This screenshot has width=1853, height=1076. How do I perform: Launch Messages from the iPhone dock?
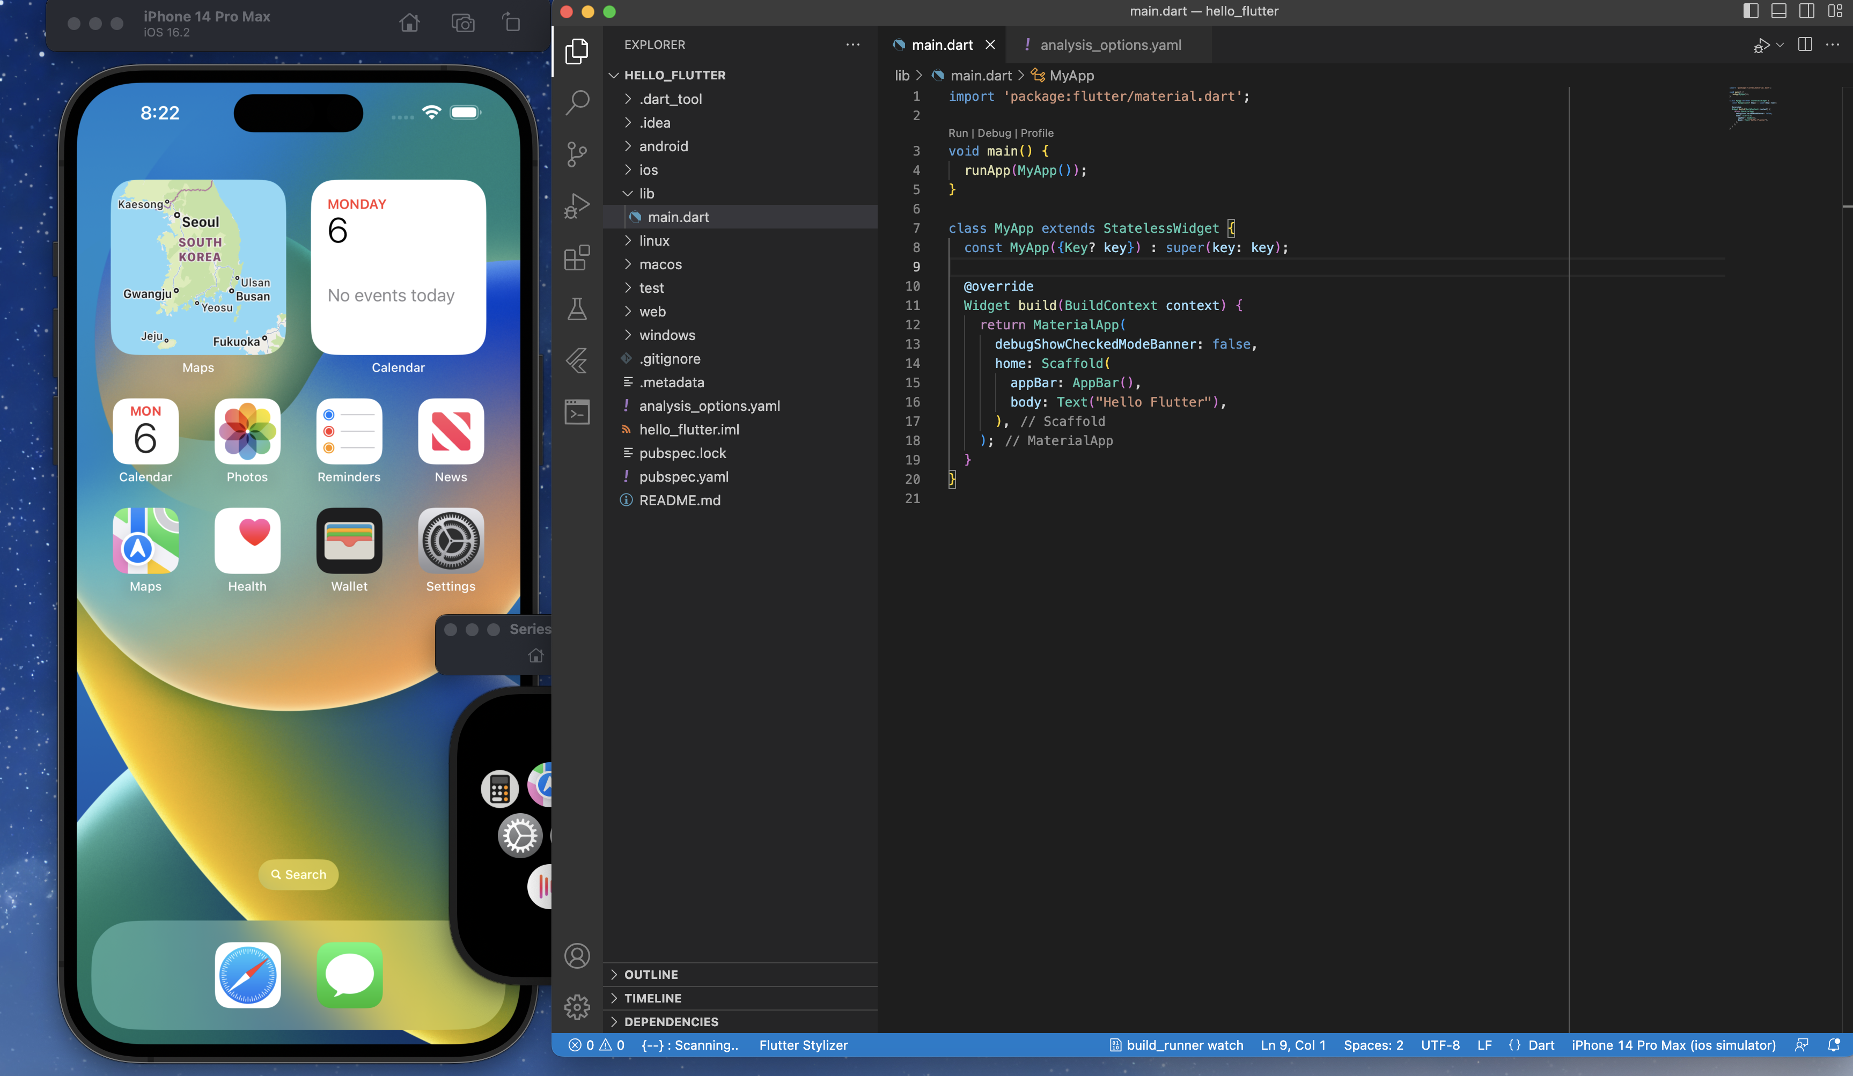click(x=350, y=975)
